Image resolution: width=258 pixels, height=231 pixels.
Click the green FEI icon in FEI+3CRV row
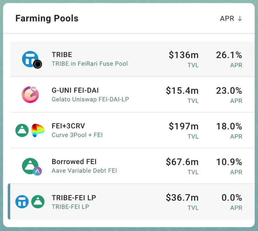[x=22, y=130]
